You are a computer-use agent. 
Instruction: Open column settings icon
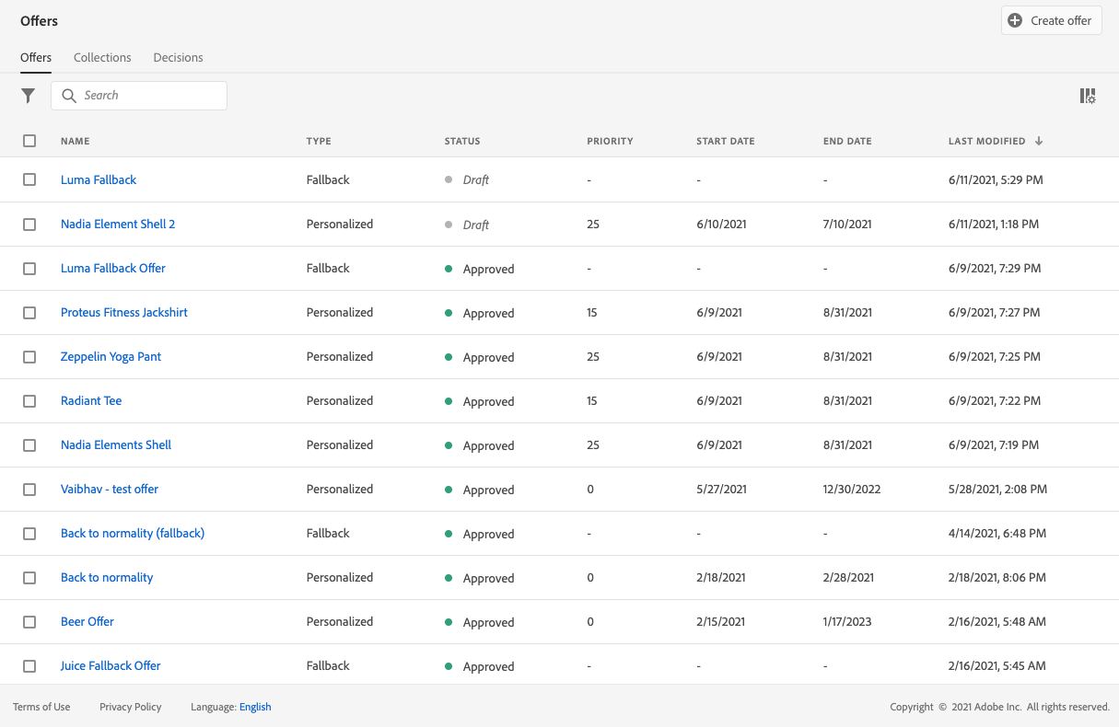coord(1088,96)
